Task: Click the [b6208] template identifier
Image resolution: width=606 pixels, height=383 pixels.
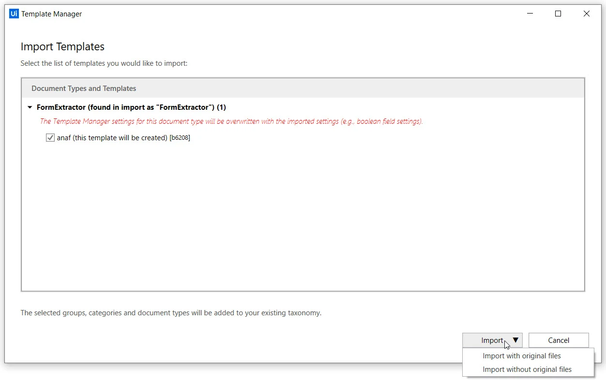Action: click(180, 138)
